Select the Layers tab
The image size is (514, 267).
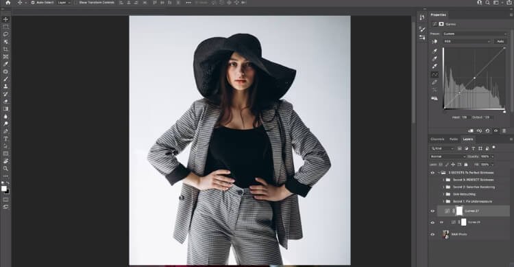(468, 139)
